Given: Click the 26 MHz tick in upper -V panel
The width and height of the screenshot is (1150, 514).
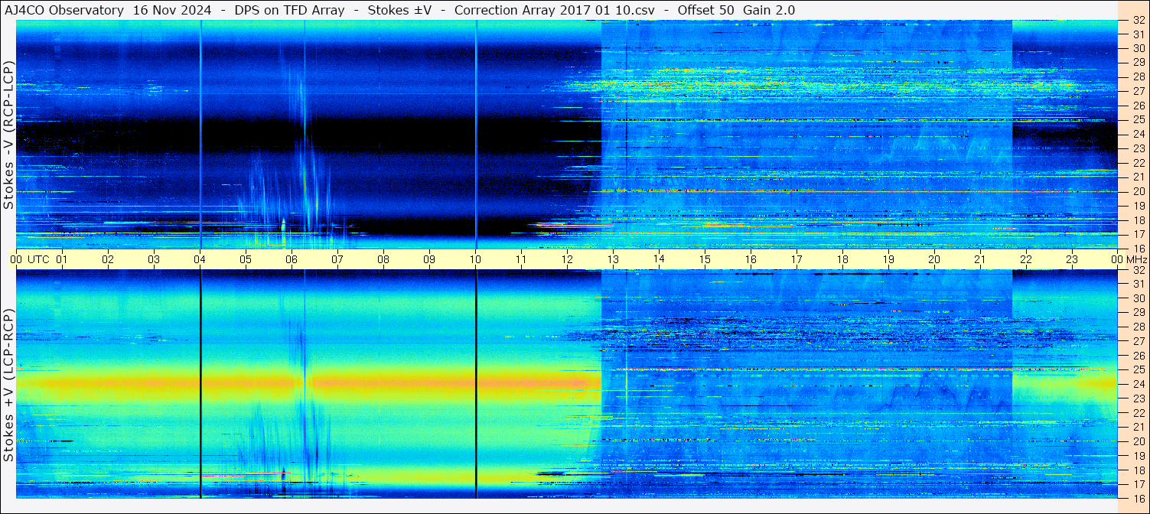Looking at the screenshot, I should tap(1139, 106).
